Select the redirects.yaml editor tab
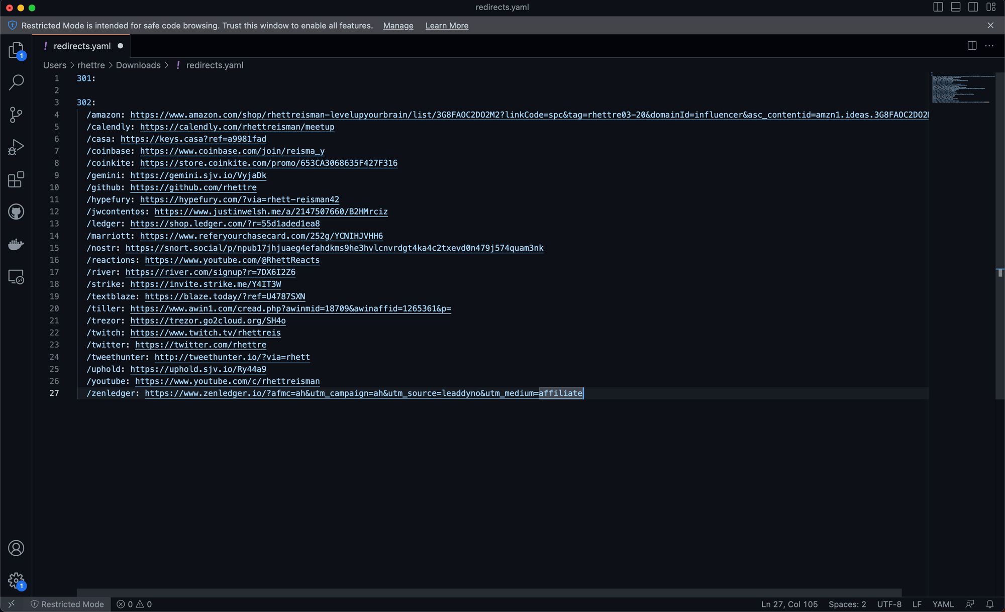Screen dimensions: 1005x612 (x=82, y=46)
